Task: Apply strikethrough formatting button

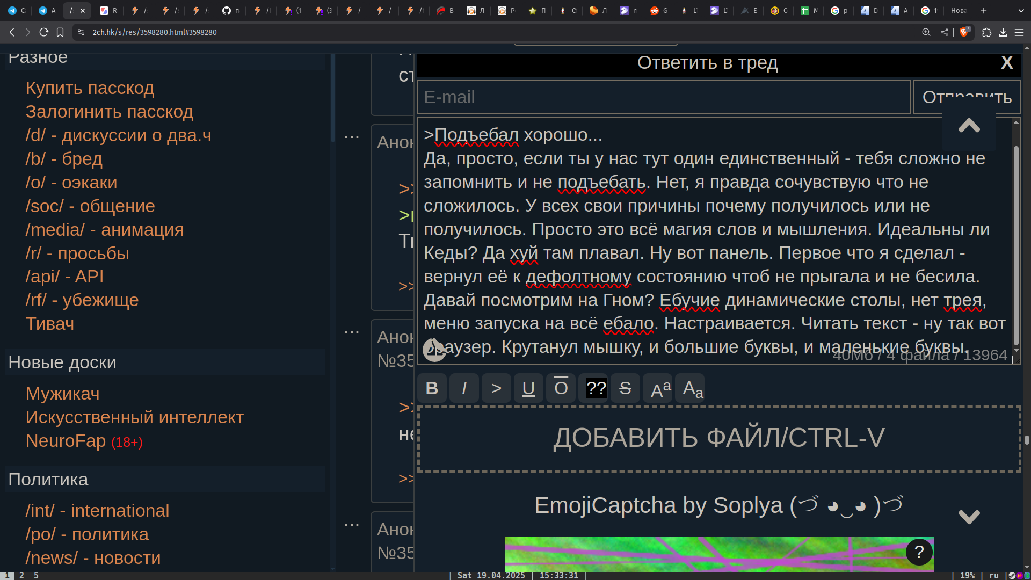Action: pos(625,388)
